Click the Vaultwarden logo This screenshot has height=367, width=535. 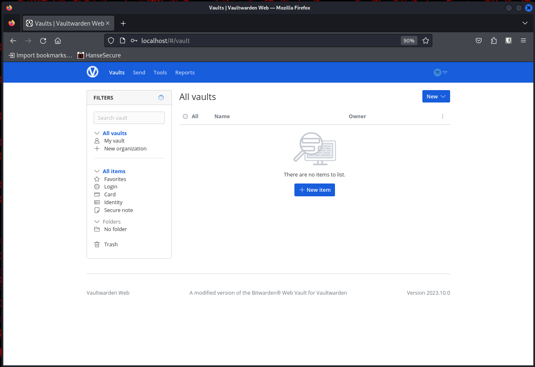pos(92,72)
